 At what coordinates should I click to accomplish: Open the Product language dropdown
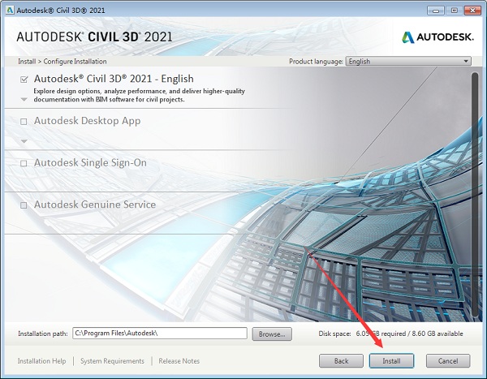pyautogui.click(x=408, y=61)
